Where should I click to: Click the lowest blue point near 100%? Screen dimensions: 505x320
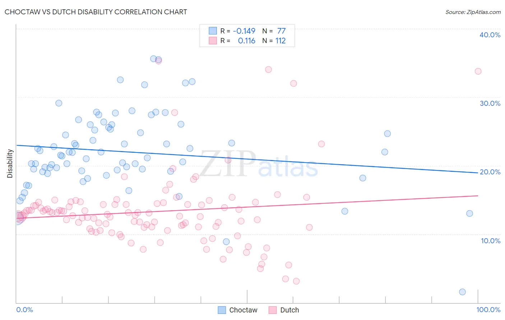click(x=462, y=292)
